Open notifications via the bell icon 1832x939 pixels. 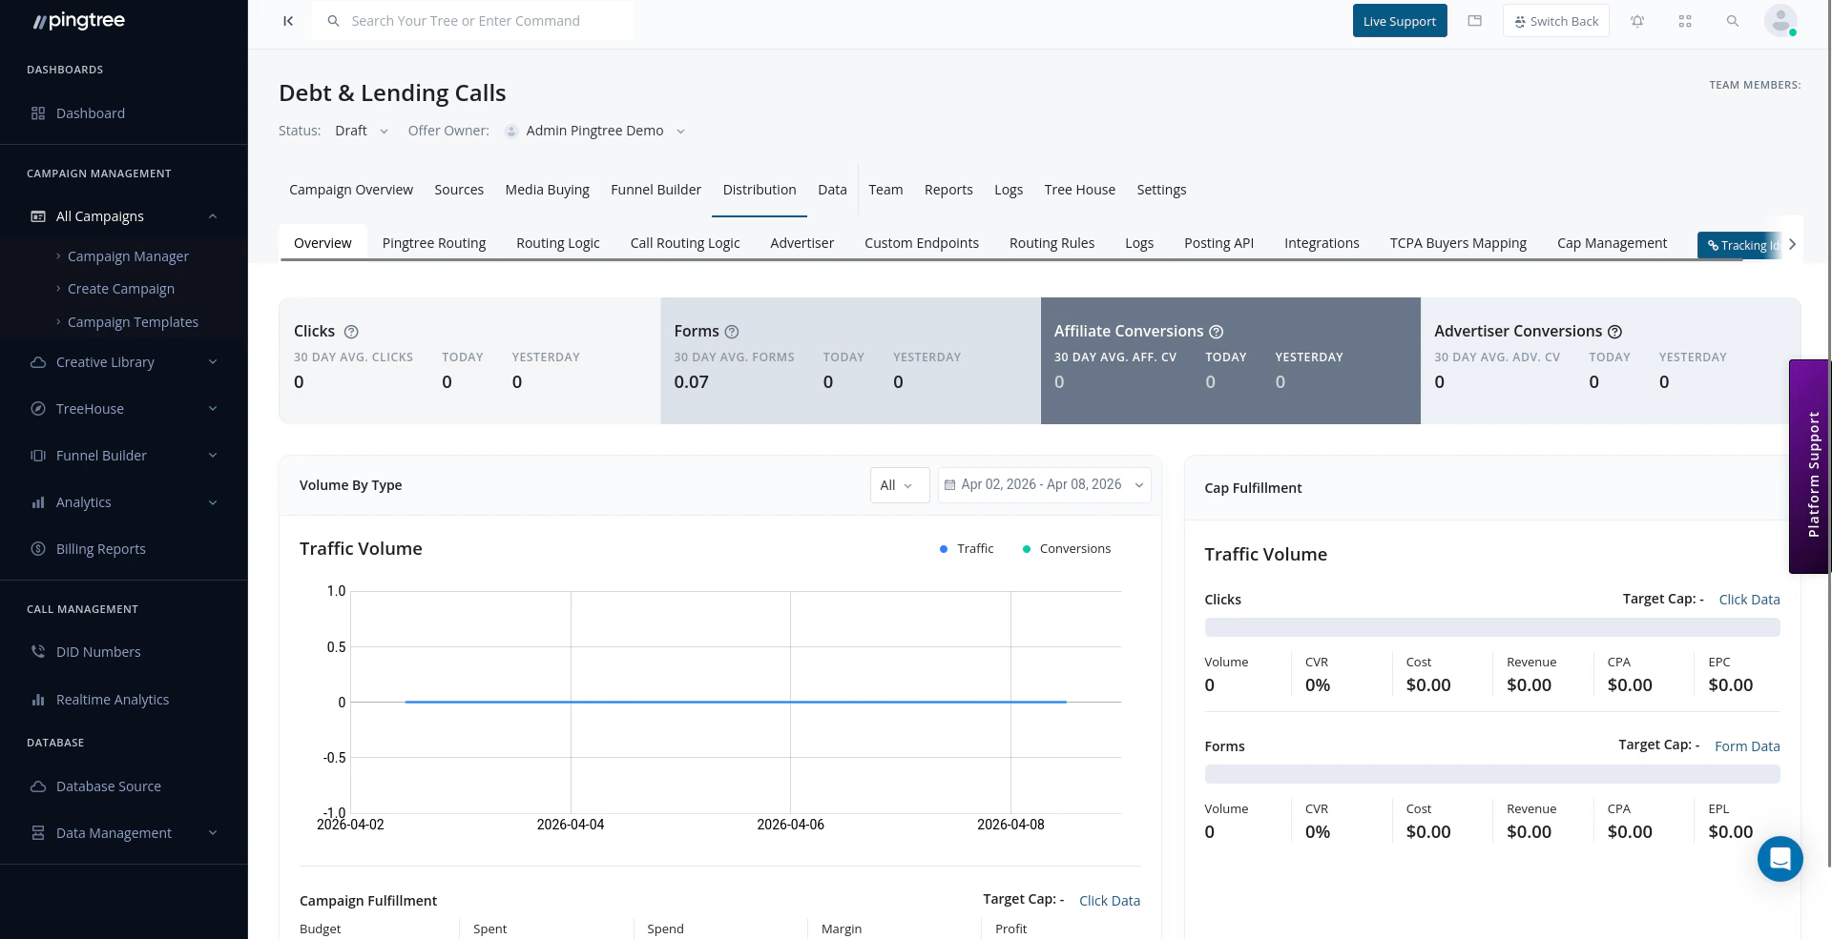(x=1637, y=20)
